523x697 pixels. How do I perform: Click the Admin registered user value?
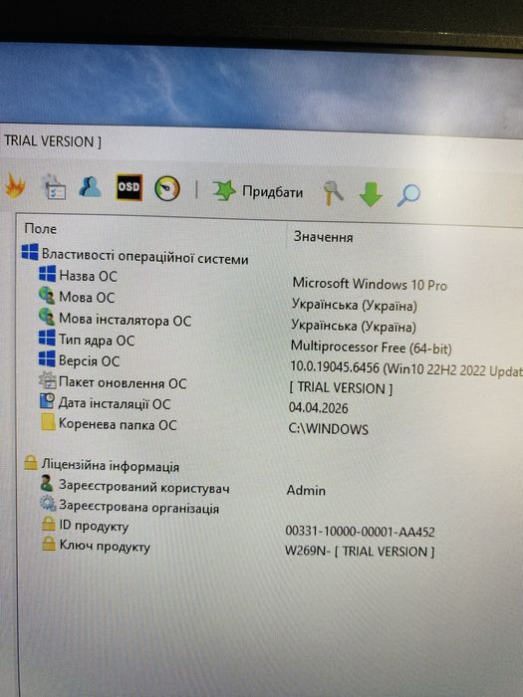click(x=306, y=490)
